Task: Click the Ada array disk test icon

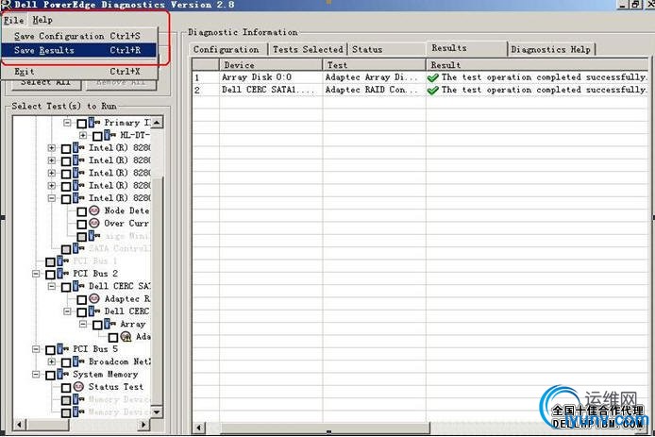Action: tap(126, 337)
